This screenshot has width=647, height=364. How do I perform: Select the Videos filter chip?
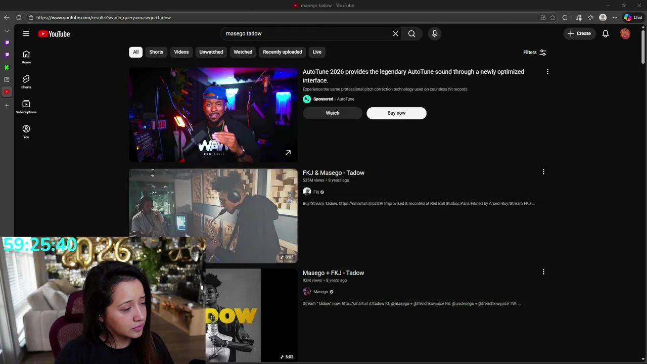point(181,52)
